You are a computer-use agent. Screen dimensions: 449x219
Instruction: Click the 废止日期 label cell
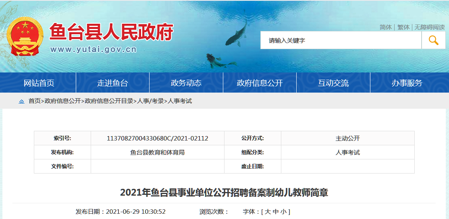tap(253, 166)
